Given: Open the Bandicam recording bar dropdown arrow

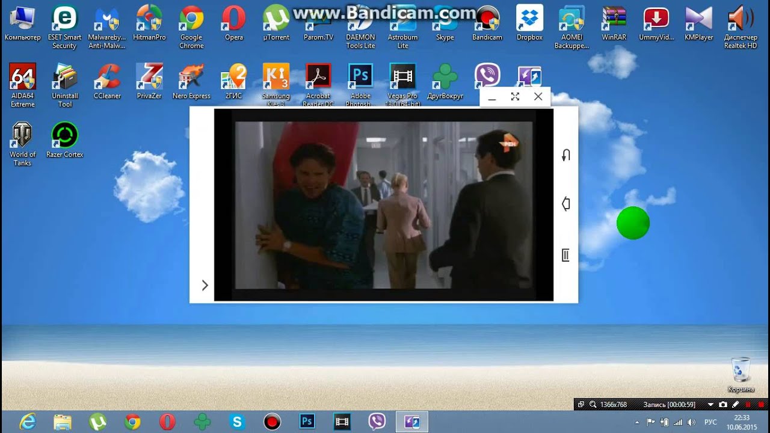Looking at the screenshot, I should [710, 405].
